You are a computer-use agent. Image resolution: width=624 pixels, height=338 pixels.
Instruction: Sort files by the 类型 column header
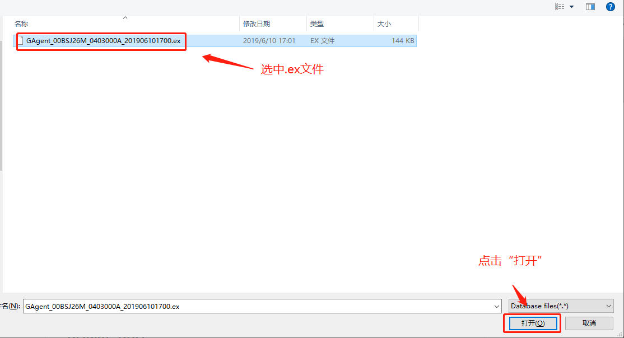pos(316,24)
